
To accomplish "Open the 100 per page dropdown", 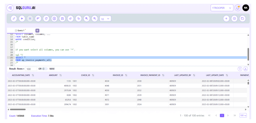I will (243, 115).
